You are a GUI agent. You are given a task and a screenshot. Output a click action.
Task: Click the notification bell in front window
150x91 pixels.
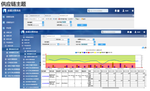coord(128,32)
